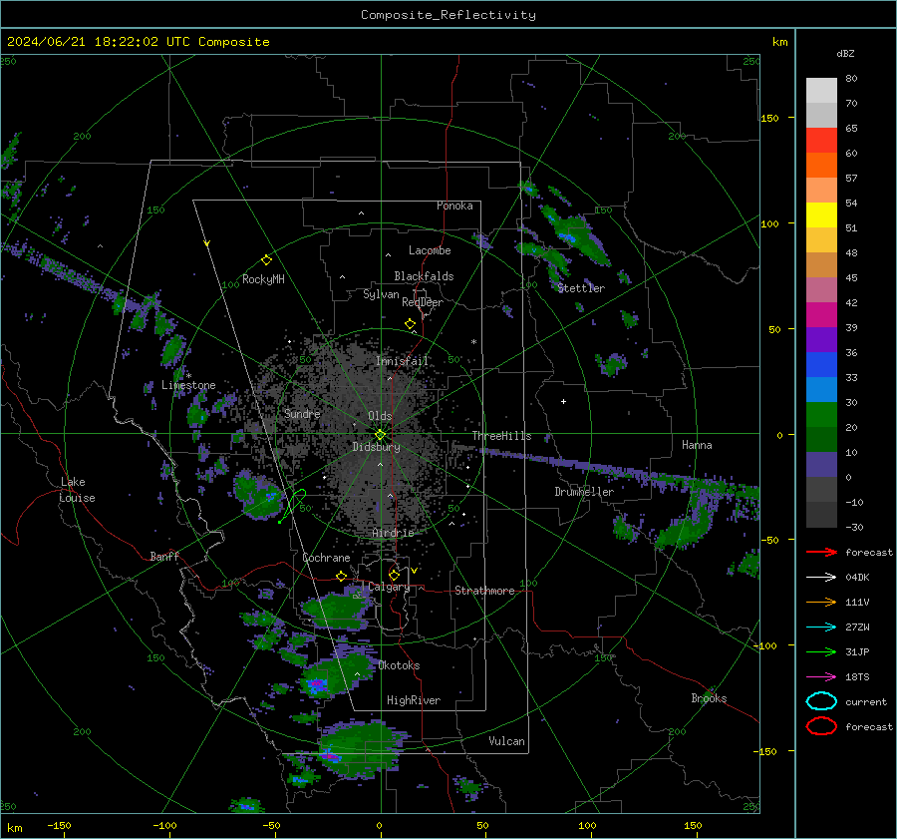This screenshot has height=839, width=897.
Task: Click the 150 tick on right axis
Action: [x=770, y=118]
